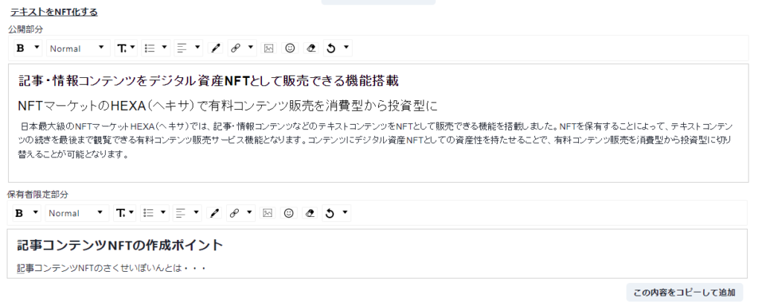This screenshot has height=306, width=762.
Task: Click the undo icon in the 保有者限定部分 toolbar
Action: coord(330,213)
